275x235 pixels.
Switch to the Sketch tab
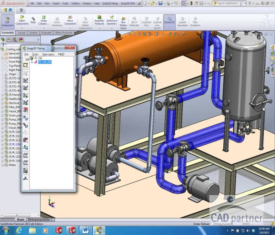tap(33, 33)
